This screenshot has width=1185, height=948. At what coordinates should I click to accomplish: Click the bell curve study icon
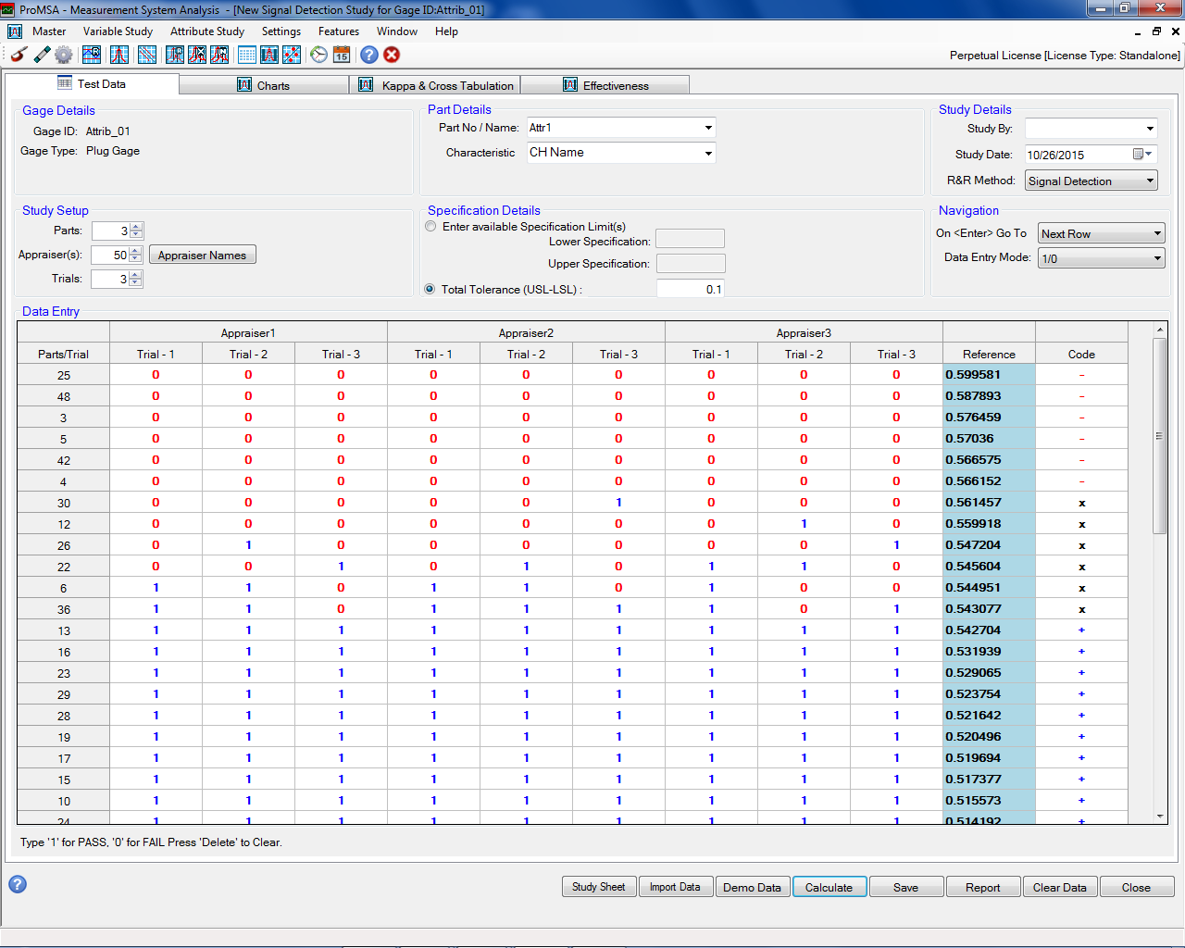pos(119,55)
